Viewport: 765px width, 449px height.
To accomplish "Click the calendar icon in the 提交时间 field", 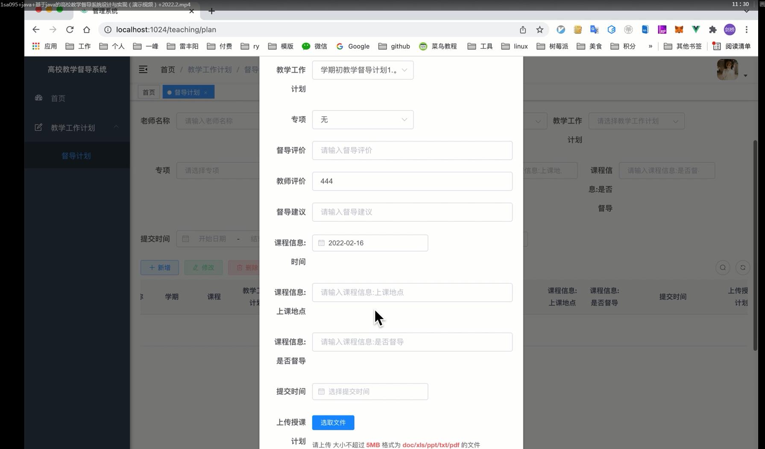I will pyautogui.click(x=322, y=391).
